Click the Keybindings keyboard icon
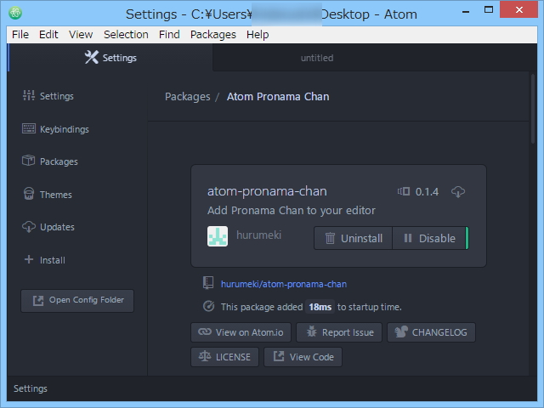 tap(28, 128)
